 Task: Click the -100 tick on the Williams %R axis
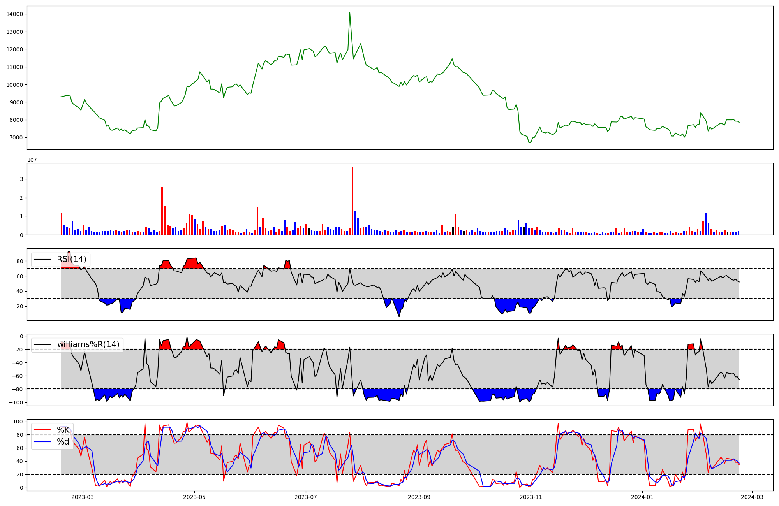[16, 402]
